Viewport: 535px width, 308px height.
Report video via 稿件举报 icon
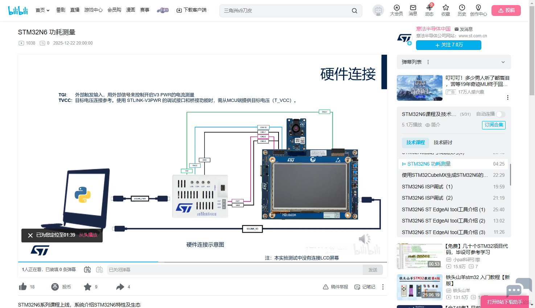(326, 287)
